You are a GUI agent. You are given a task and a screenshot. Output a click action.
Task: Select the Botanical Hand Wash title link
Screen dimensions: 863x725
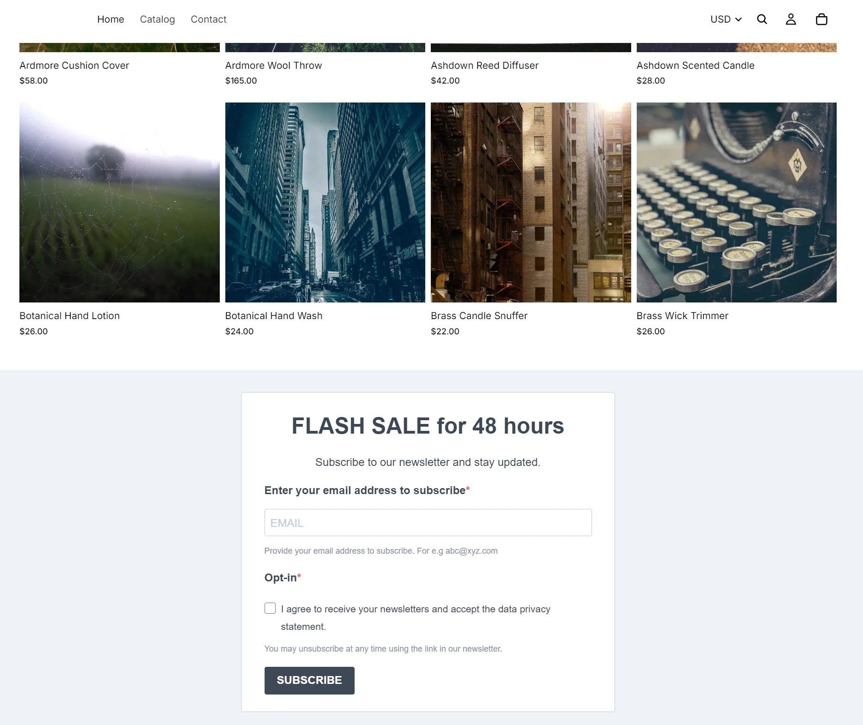(x=274, y=316)
